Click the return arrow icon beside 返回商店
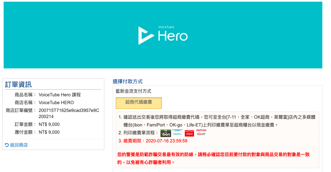The height and width of the screenshot is (172, 331). pos(7,145)
